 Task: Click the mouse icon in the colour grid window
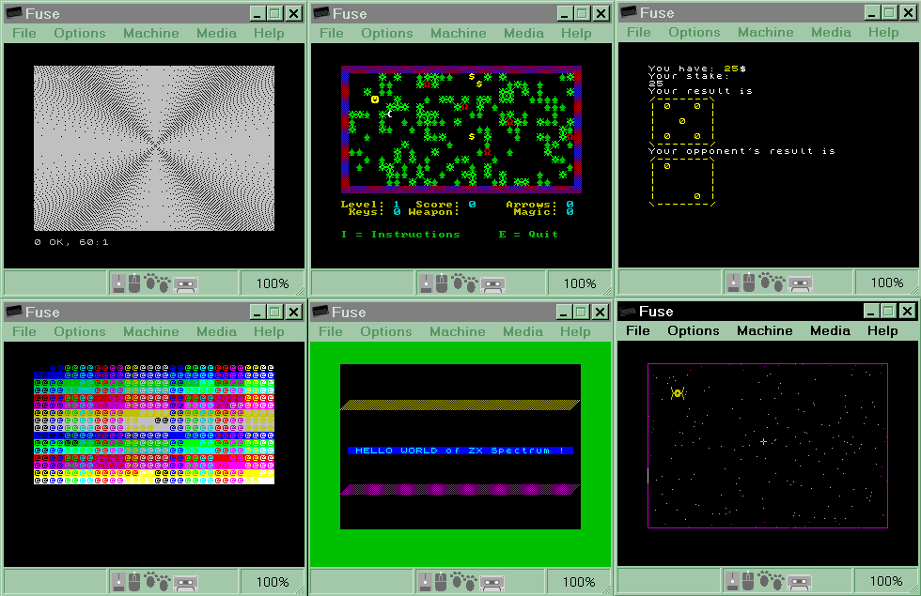(x=133, y=583)
